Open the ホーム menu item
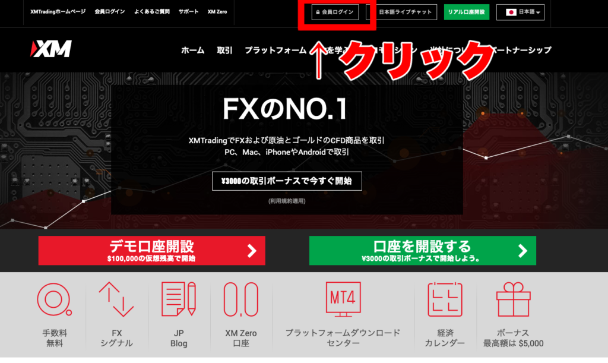 193,50
